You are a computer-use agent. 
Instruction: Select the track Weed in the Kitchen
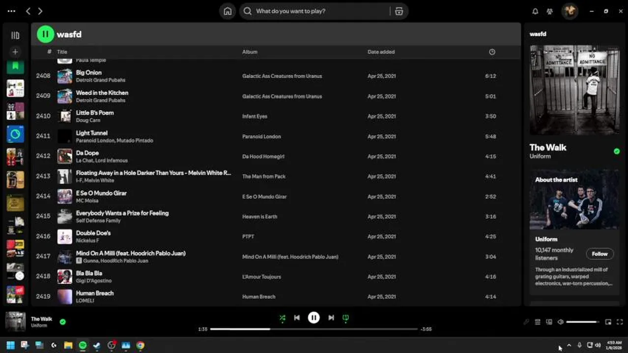(102, 93)
